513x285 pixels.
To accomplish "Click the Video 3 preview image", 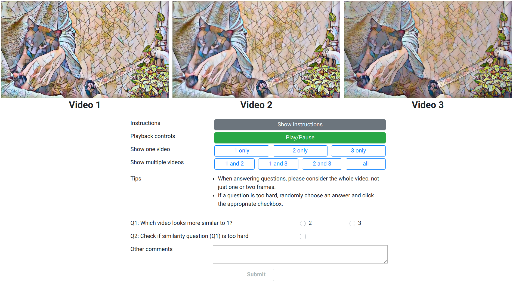I will (x=428, y=50).
